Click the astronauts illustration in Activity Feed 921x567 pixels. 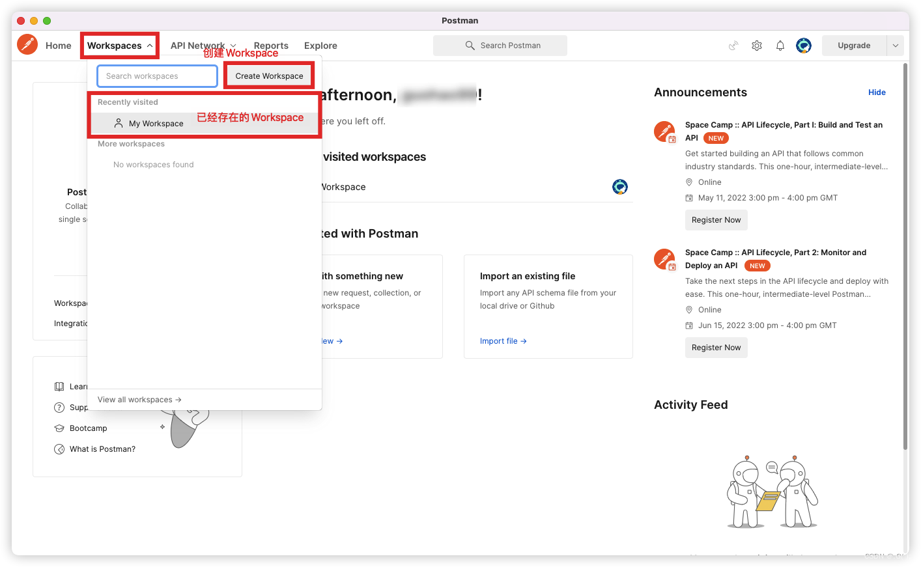pos(772,491)
